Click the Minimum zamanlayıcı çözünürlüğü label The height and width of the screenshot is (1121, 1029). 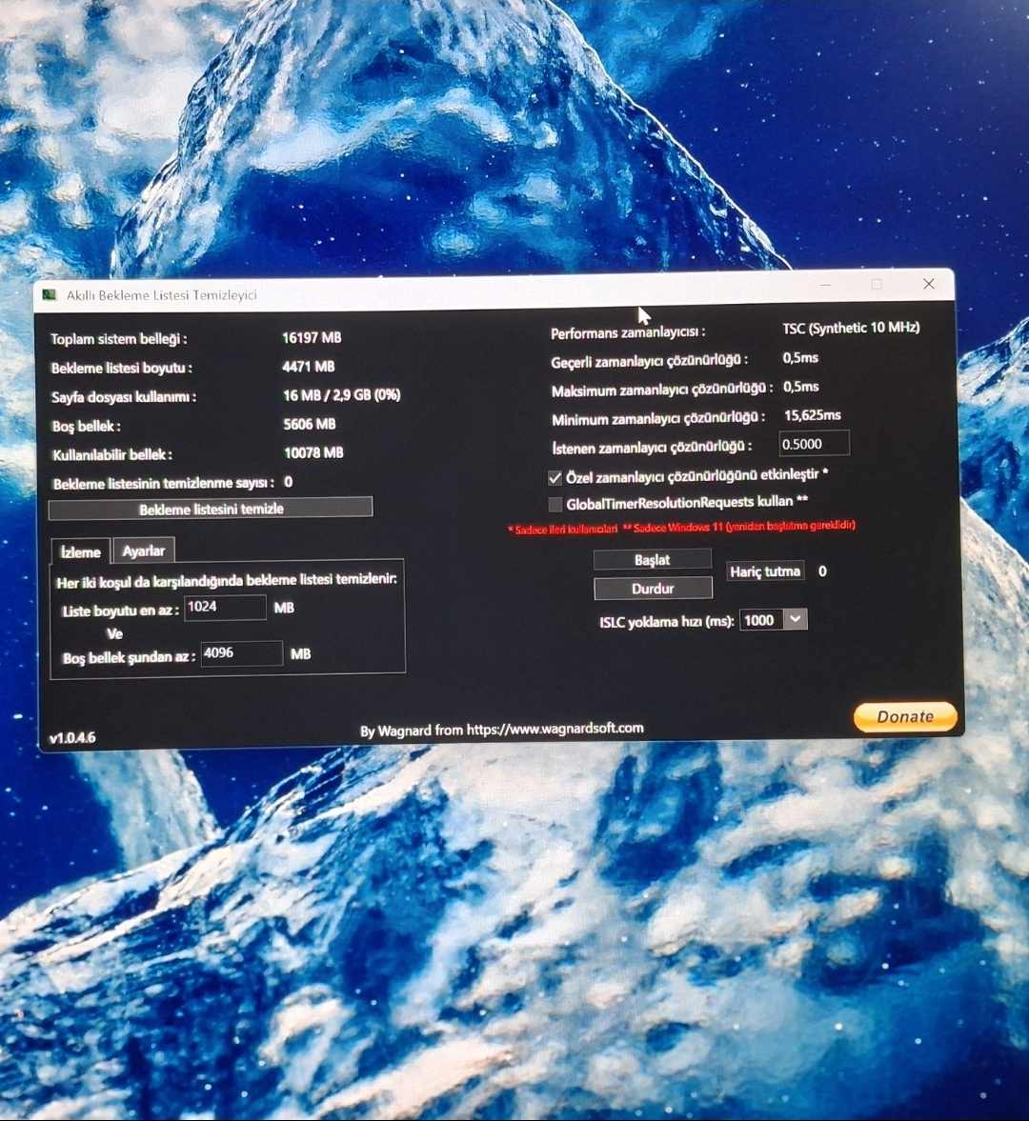point(658,418)
